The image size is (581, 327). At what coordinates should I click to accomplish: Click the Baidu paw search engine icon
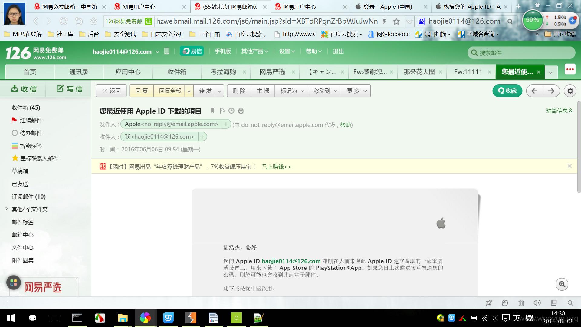[x=421, y=21]
